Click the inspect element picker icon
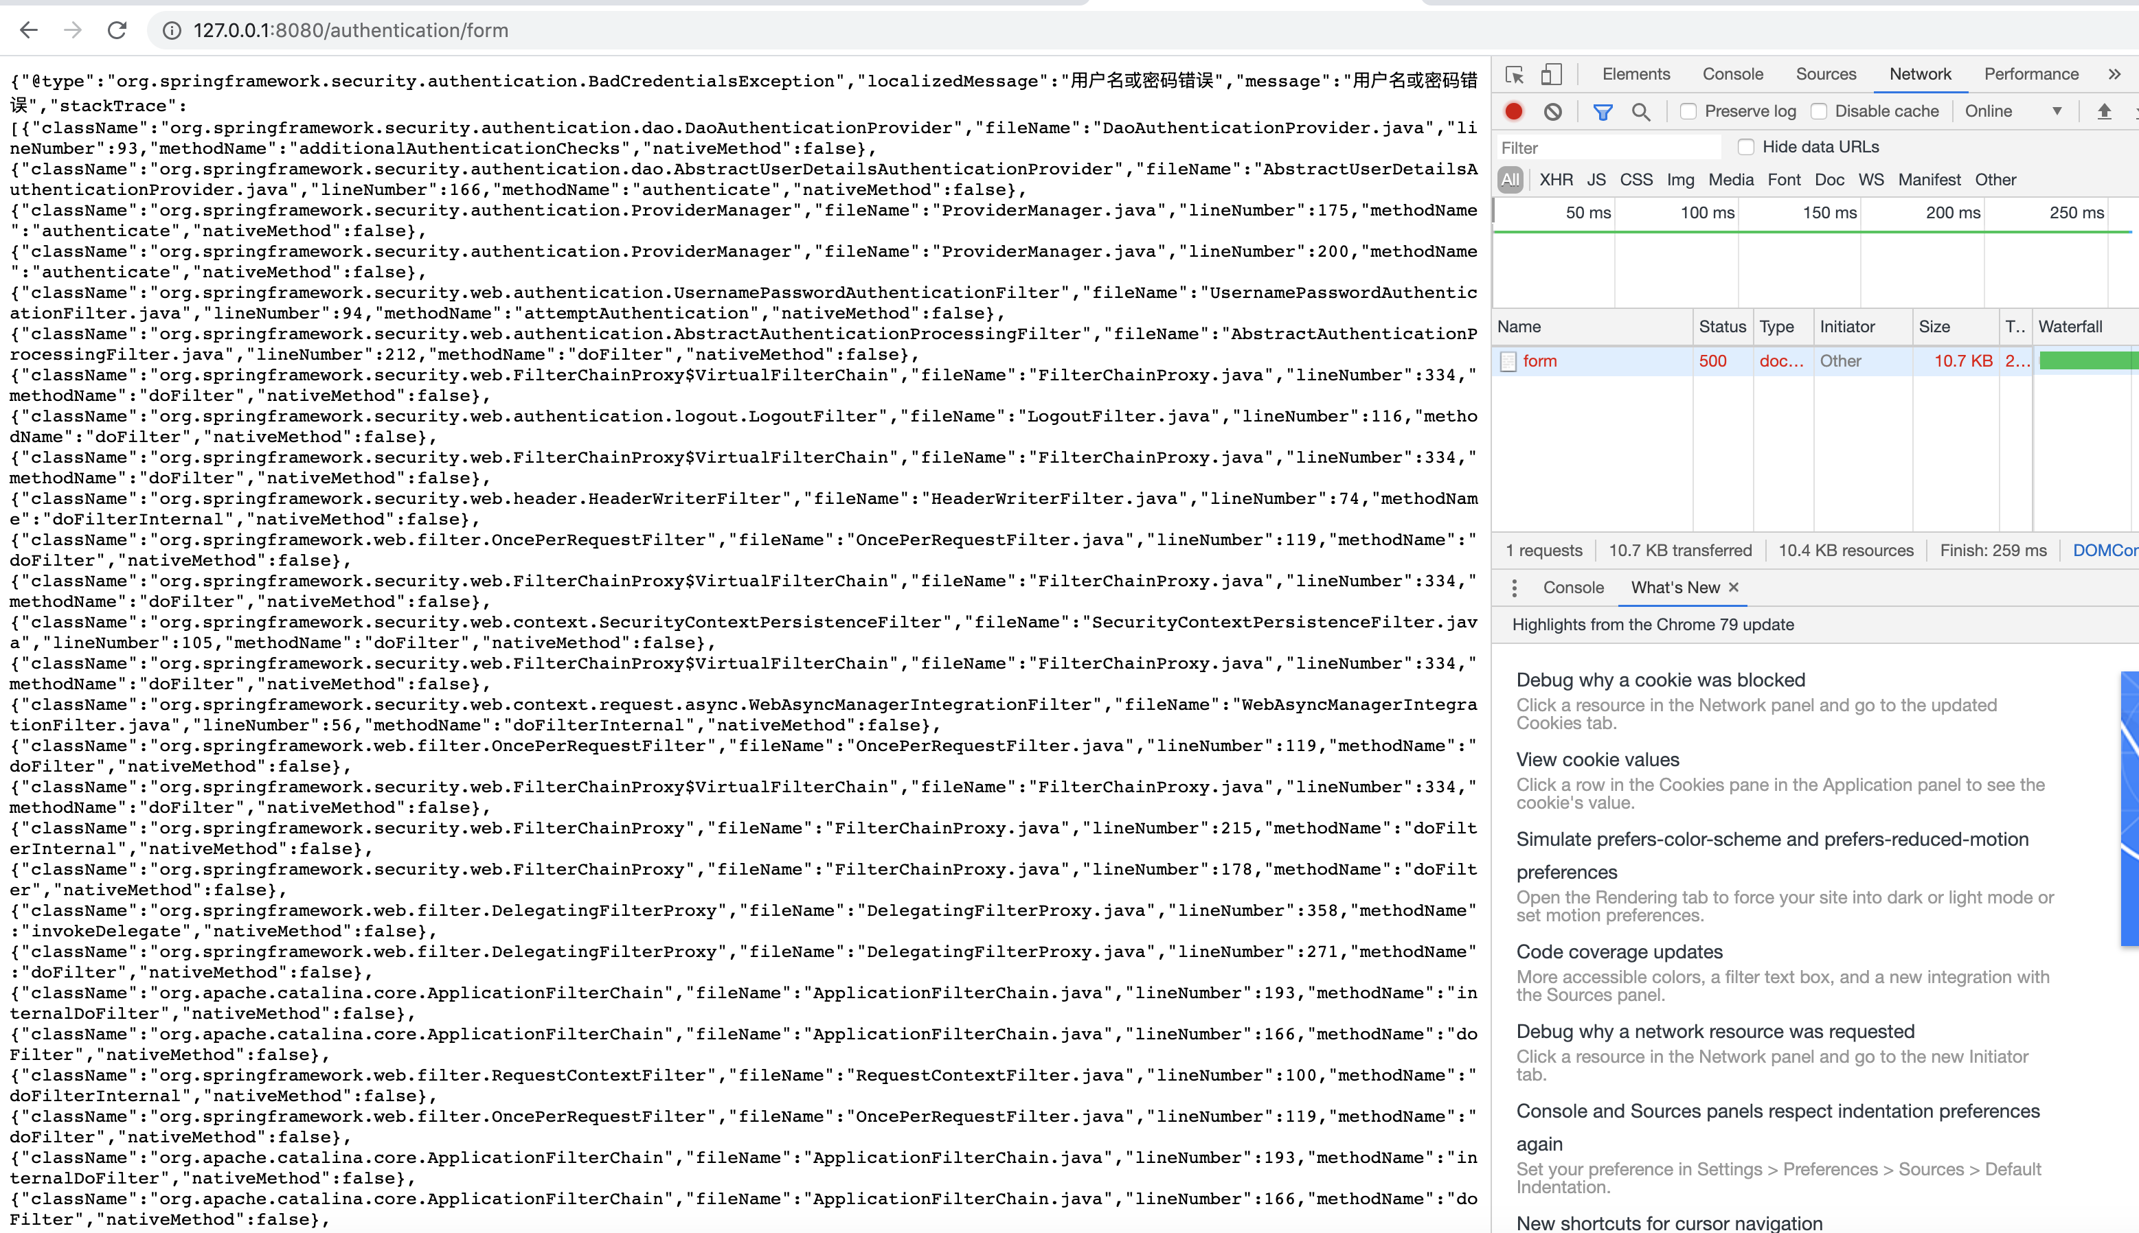Viewport: 2139px width, 1233px height. click(x=1515, y=75)
